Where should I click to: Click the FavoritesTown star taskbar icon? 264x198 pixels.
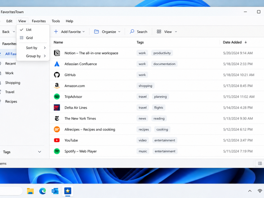click(x=68, y=191)
